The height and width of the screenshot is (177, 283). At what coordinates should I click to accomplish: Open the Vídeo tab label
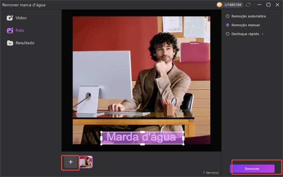[x=21, y=18]
